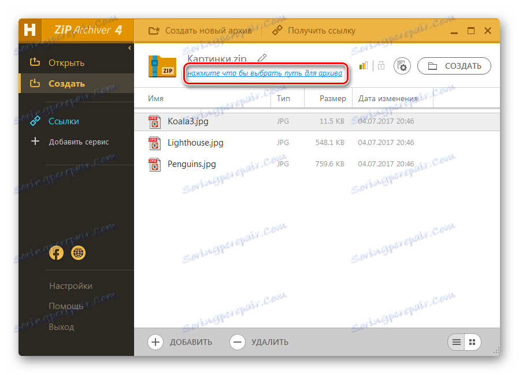
Task: Click the modified date in Lighthouse.jpg row
Action: [386, 143]
